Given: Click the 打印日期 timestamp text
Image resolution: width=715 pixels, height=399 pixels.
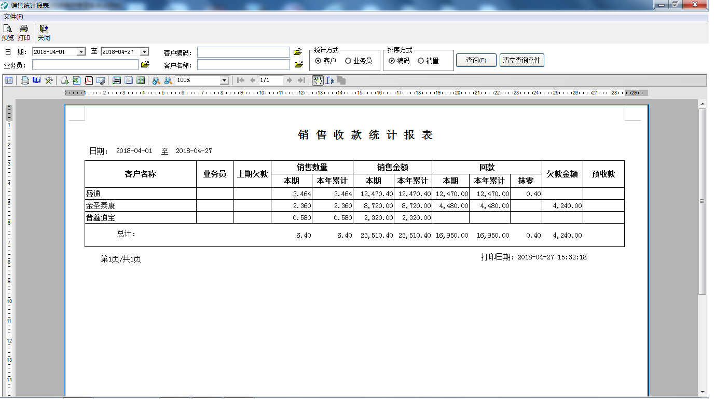Looking at the screenshot, I should point(534,257).
